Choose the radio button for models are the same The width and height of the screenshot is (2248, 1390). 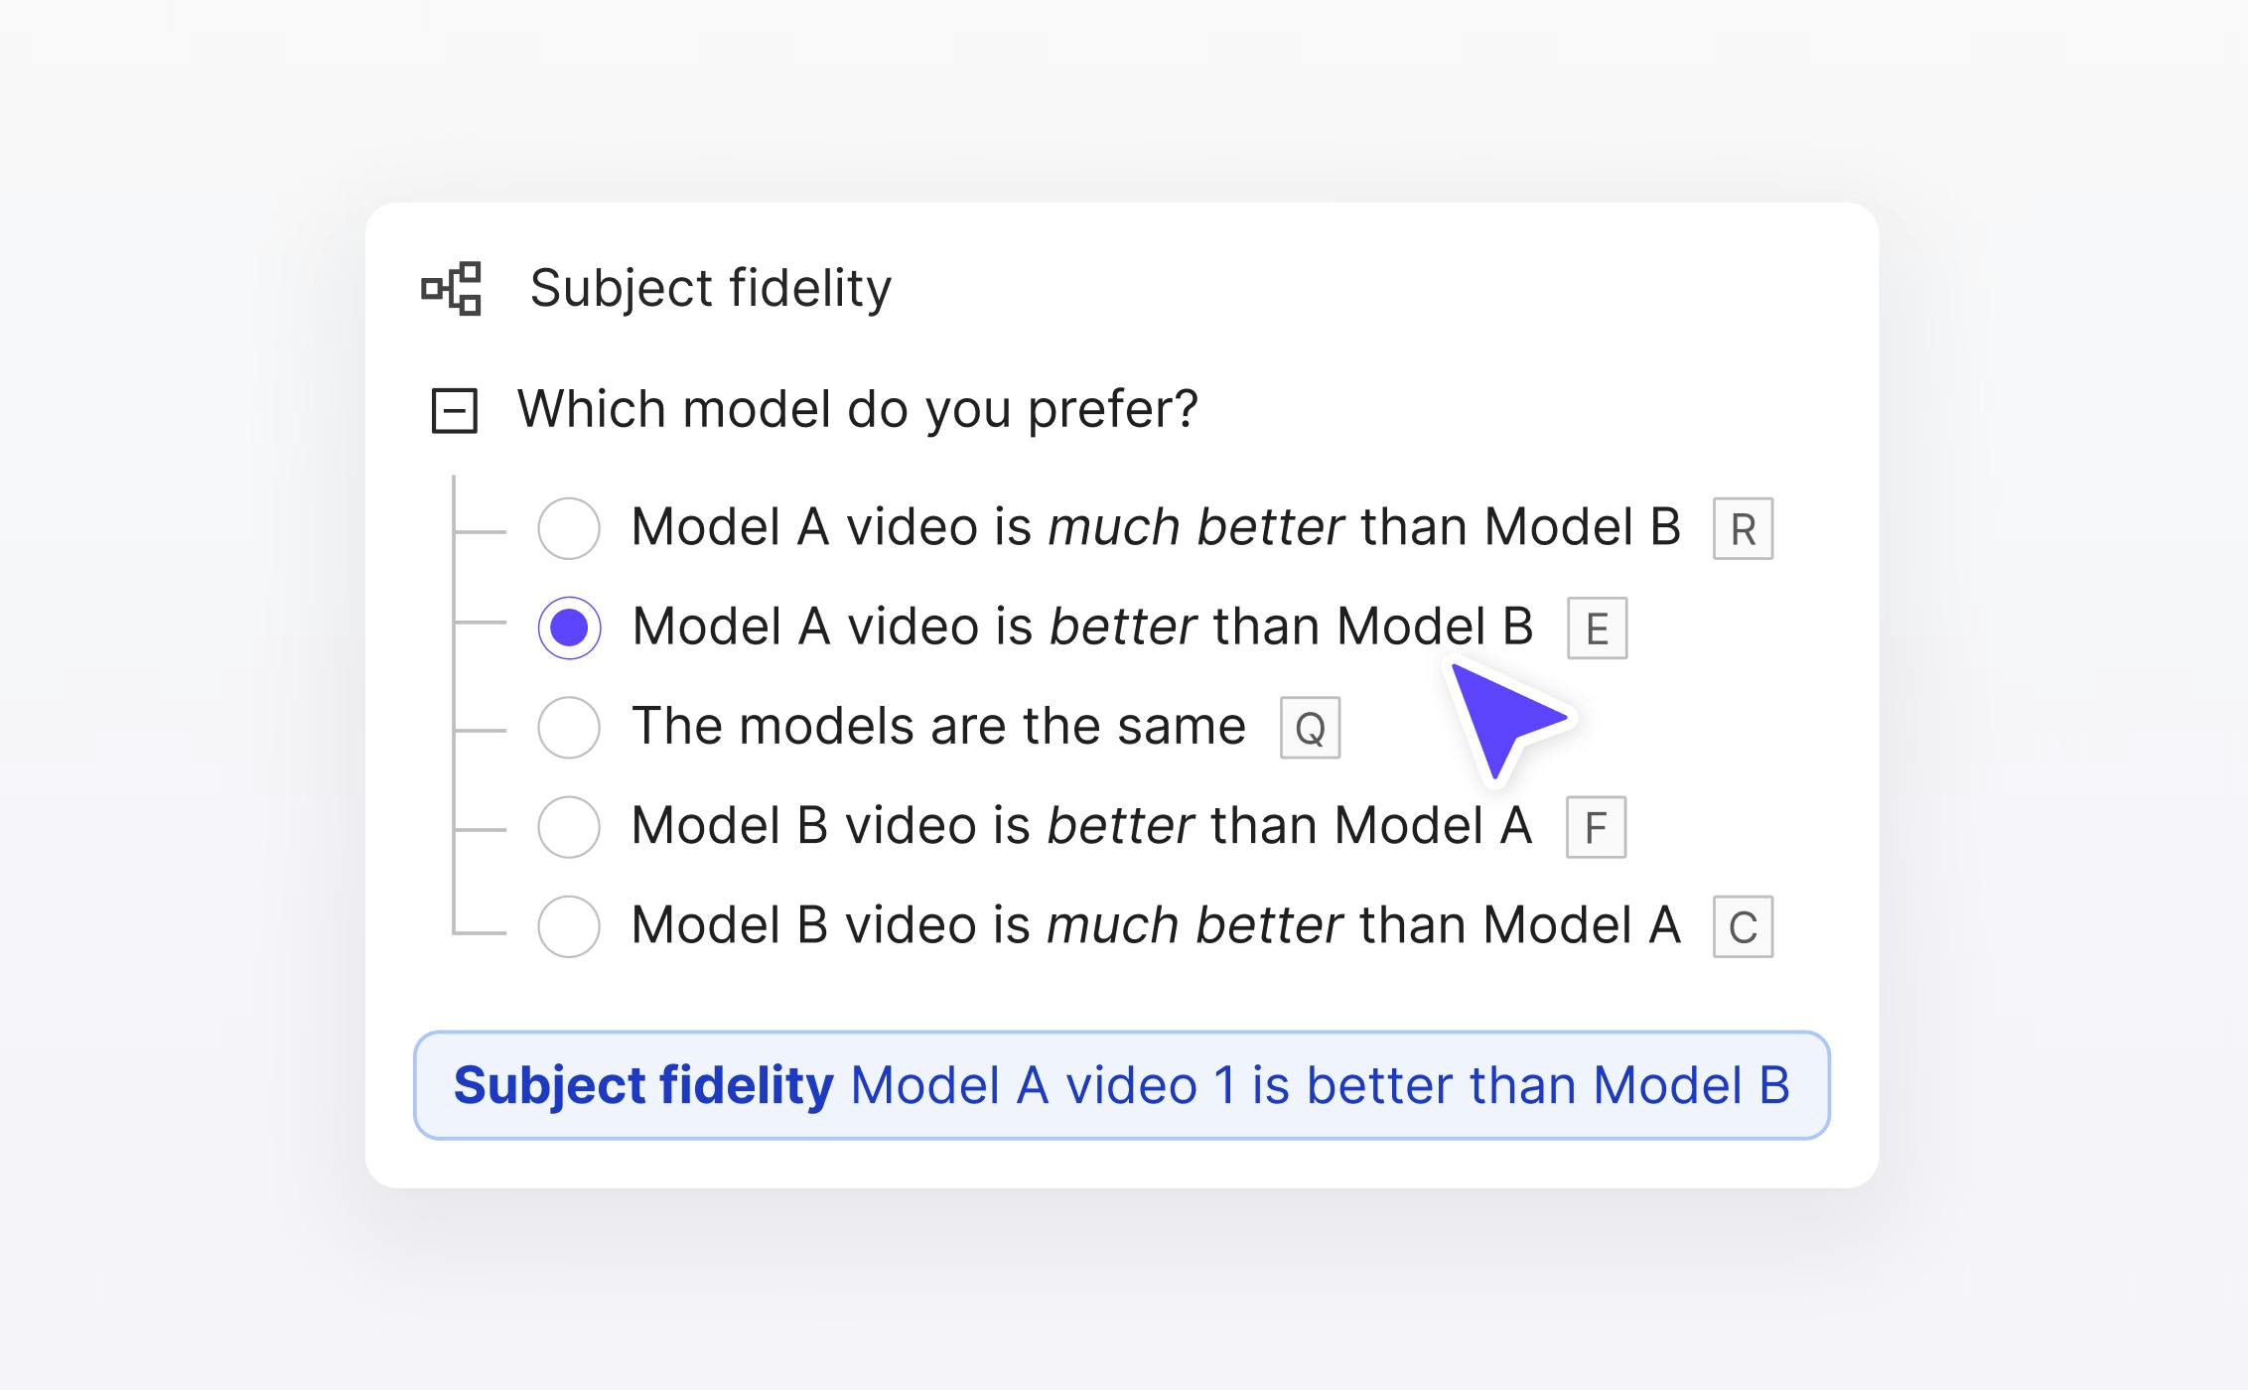[x=569, y=727]
